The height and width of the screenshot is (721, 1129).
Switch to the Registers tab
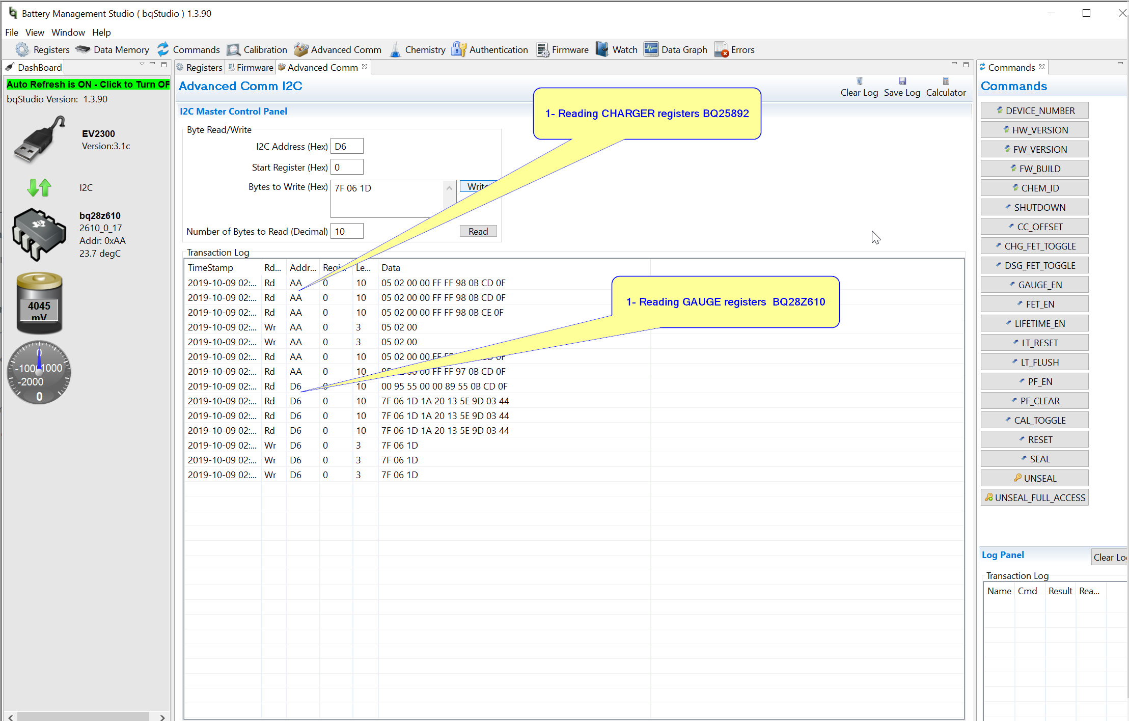pyautogui.click(x=200, y=67)
